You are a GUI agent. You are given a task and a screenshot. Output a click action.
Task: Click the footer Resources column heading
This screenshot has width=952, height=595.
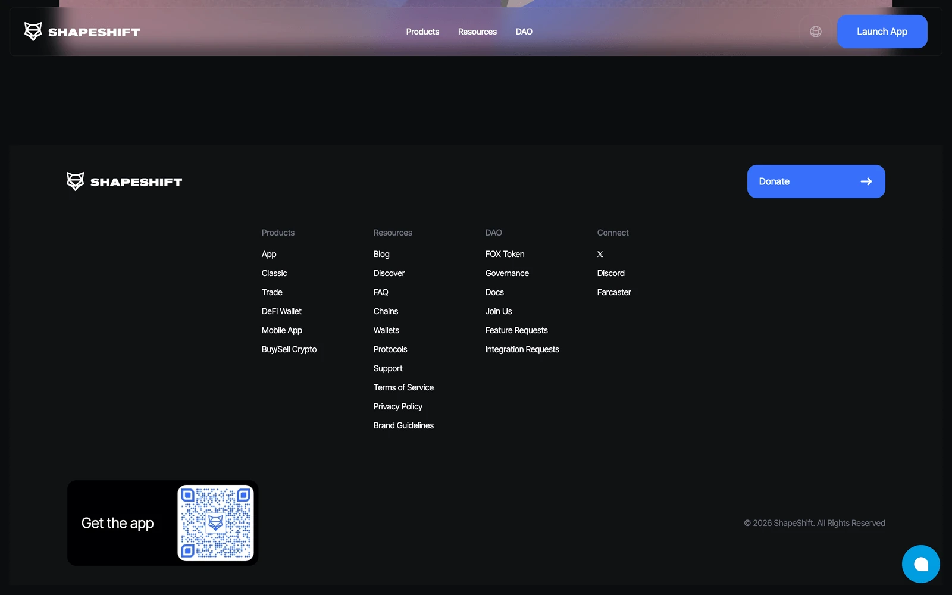click(393, 233)
